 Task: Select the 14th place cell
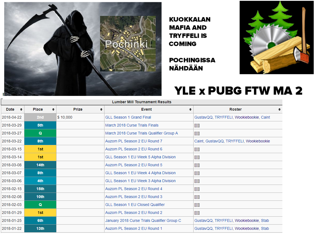coord(40,165)
